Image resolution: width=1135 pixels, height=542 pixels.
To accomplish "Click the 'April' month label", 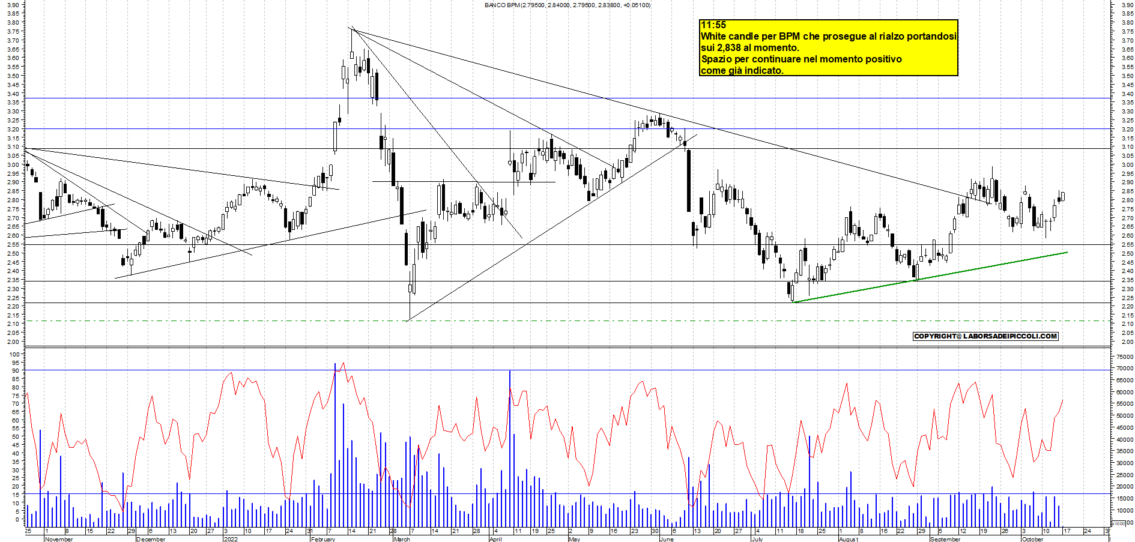I will point(495,539).
